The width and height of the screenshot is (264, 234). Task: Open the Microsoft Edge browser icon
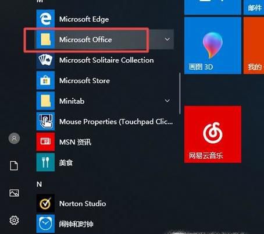45,19
